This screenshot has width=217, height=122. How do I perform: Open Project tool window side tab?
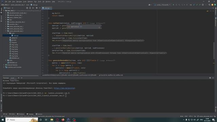click(x=1, y=11)
